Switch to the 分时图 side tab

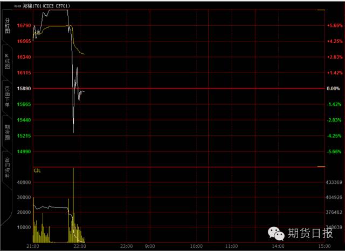[x=7, y=26]
